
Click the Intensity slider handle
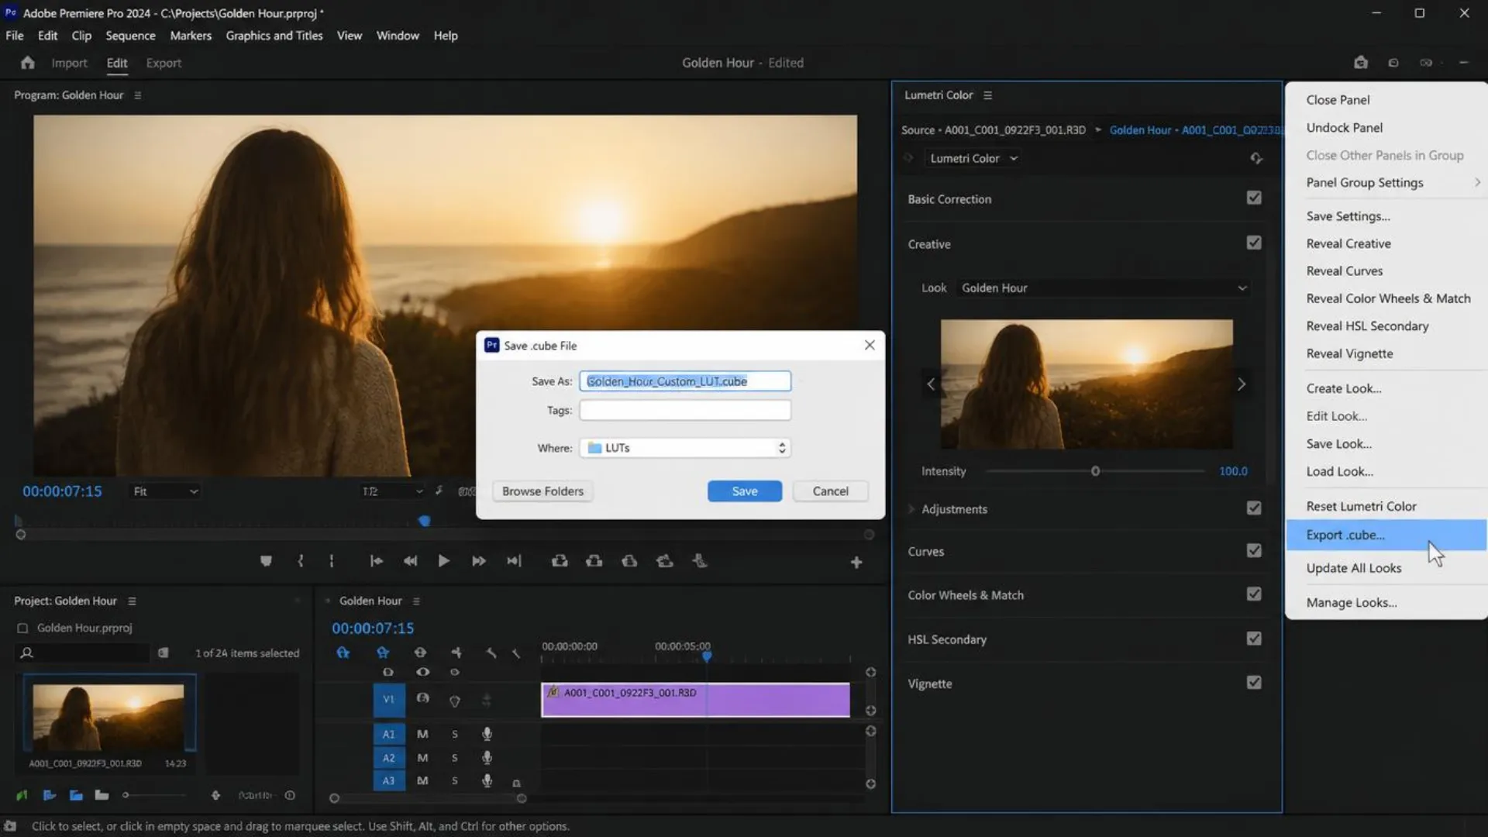tap(1095, 471)
